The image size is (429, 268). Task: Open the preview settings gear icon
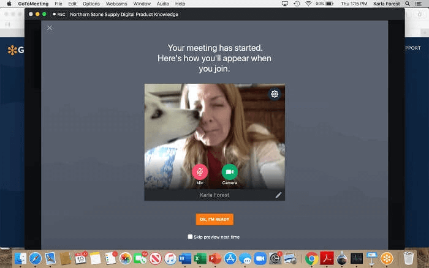coord(275,94)
